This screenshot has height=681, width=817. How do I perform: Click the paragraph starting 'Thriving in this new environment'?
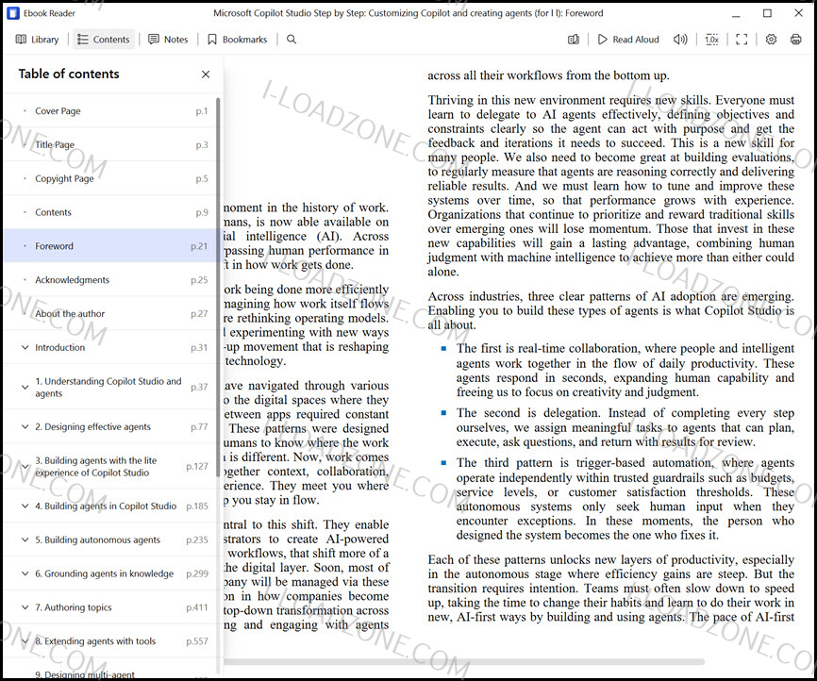pyautogui.click(x=610, y=186)
